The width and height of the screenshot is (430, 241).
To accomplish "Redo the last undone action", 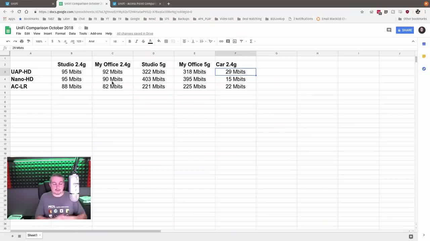I will (15, 41).
